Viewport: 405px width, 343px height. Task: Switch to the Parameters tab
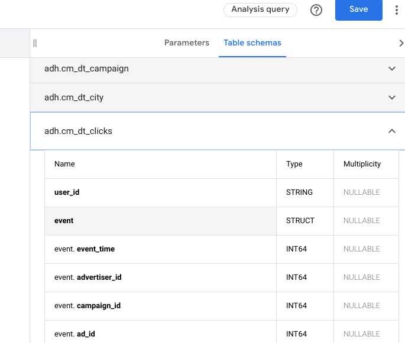pos(187,43)
